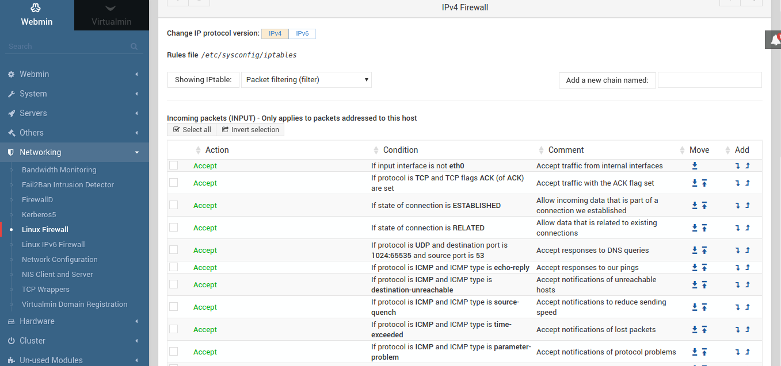The image size is (781, 366).
Task: Click the new chain name input field
Action: [x=709, y=80]
